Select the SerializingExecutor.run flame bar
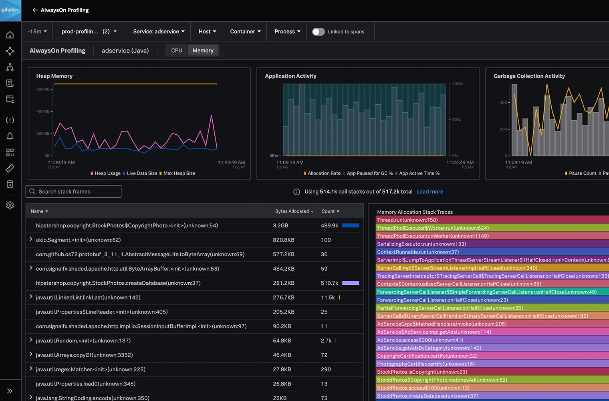 492,244
